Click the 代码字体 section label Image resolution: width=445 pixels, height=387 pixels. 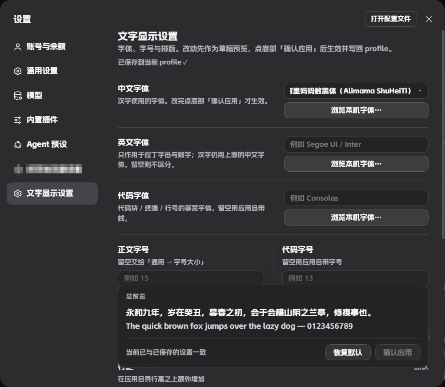133,196
